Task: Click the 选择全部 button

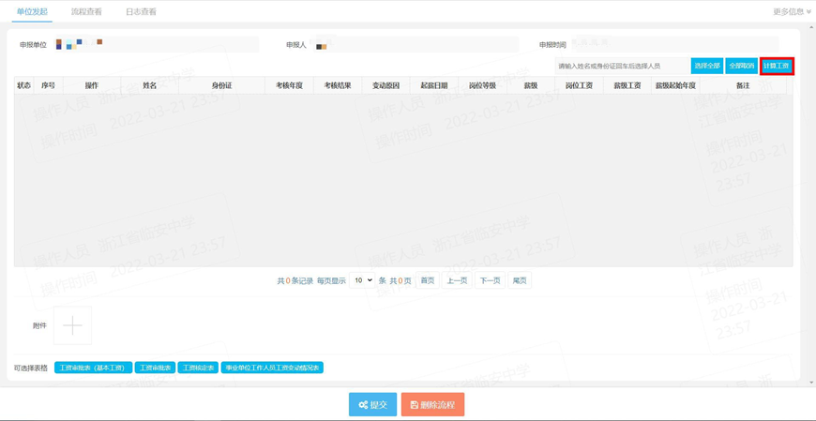Action: [x=706, y=66]
